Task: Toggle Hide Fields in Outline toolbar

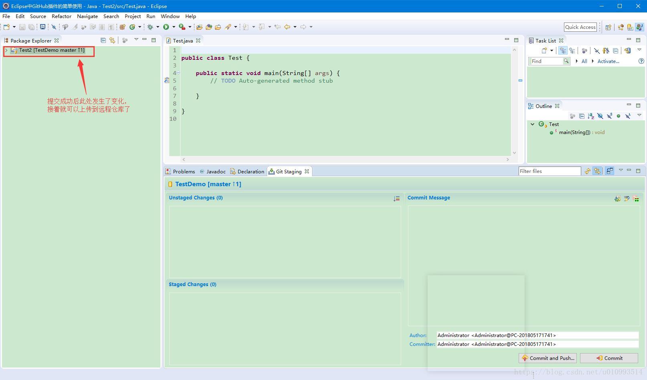Action: pyautogui.click(x=600, y=116)
